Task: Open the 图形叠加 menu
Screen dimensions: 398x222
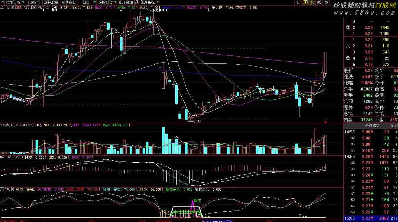Action: [126, 2]
